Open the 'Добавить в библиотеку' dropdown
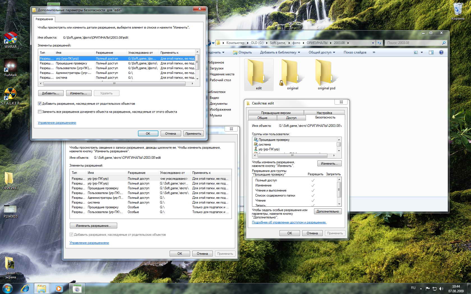This screenshot has height=294, width=471. 280,52
